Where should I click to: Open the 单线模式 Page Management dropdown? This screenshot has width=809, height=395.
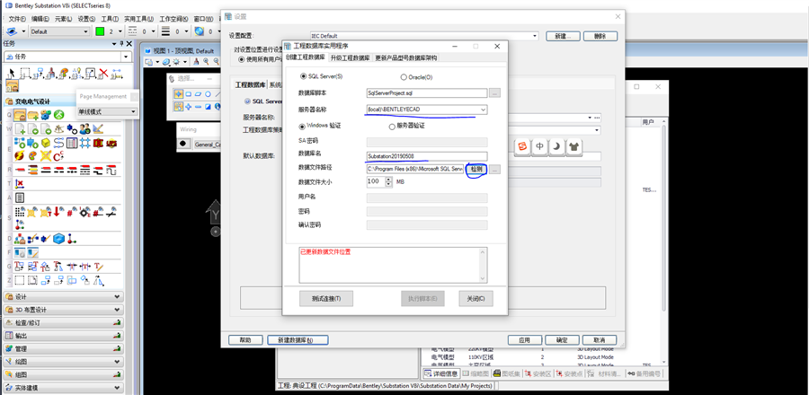click(x=133, y=111)
